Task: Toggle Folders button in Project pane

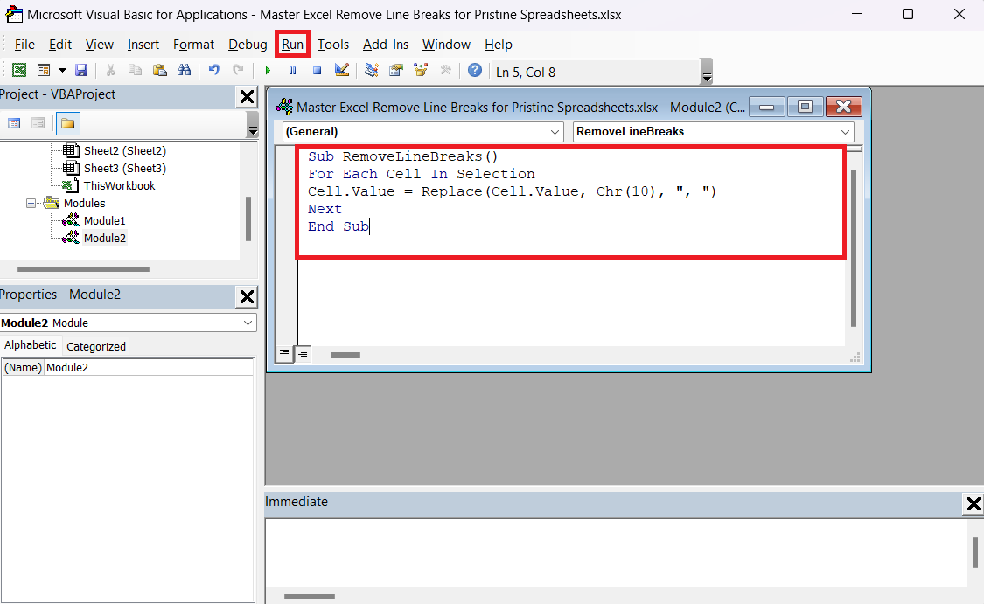Action: point(67,123)
